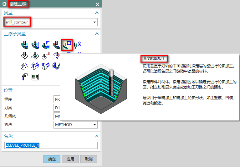Select the Cavity Mill operation subtype icon
The height and width of the screenshot is (167, 240).
pos(25,45)
